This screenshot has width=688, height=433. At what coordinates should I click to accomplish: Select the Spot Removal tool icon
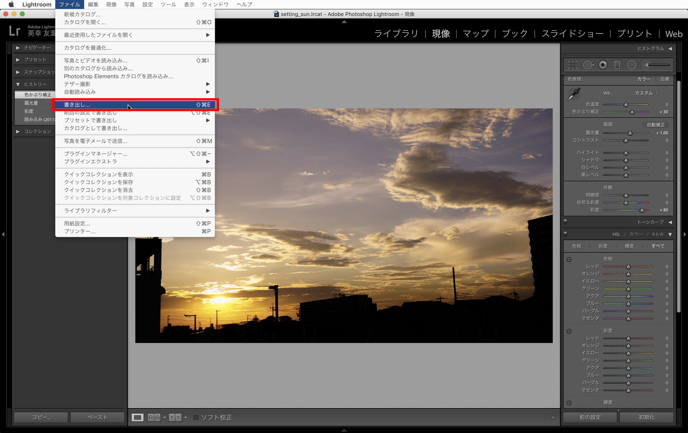(x=588, y=65)
